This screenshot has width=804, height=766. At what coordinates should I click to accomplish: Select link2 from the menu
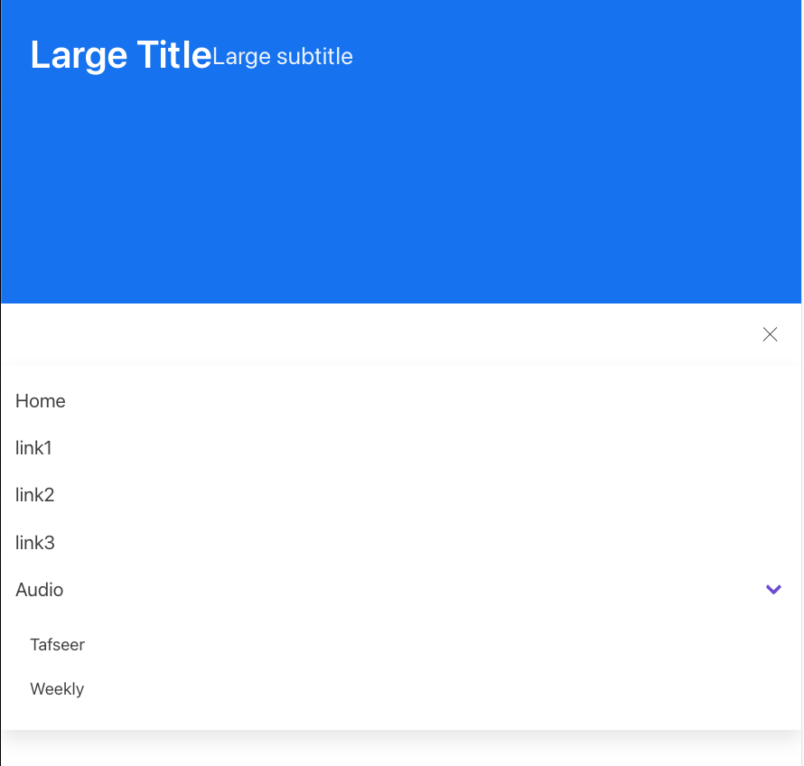click(34, 495)
